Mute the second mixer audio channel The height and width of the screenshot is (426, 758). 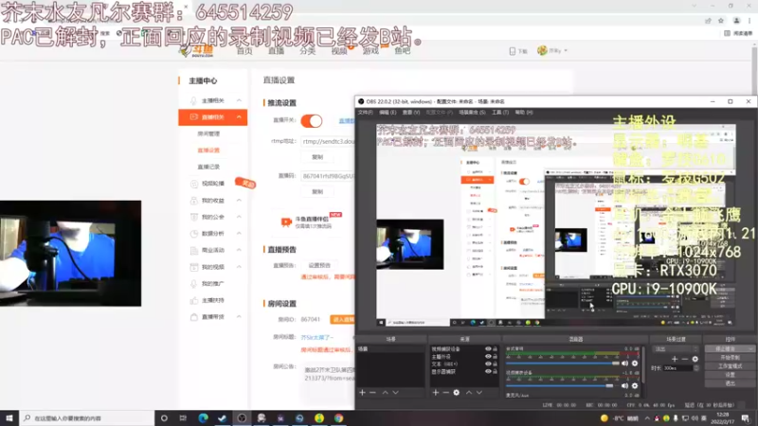pos(624,386)
